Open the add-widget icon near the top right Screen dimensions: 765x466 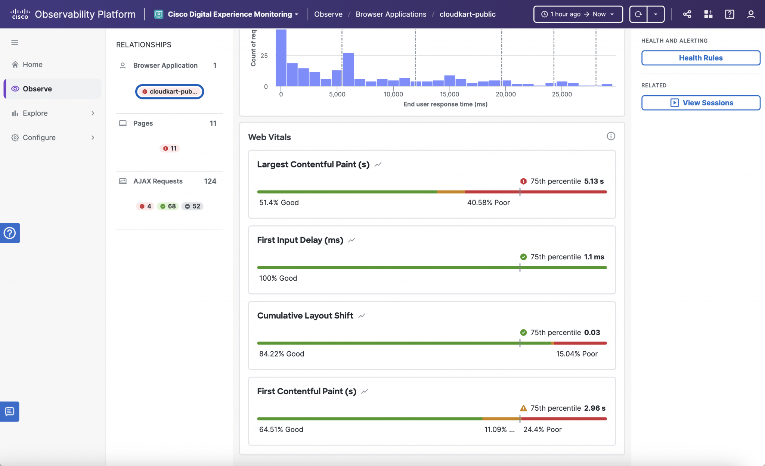pyautogui.click(x=708, y=14)
